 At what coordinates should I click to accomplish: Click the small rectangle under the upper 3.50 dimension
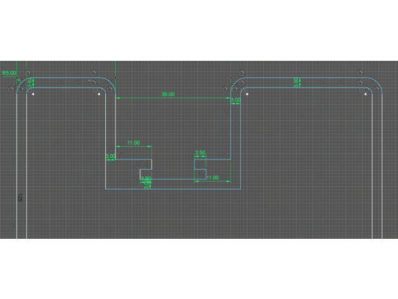coord(200,165)
